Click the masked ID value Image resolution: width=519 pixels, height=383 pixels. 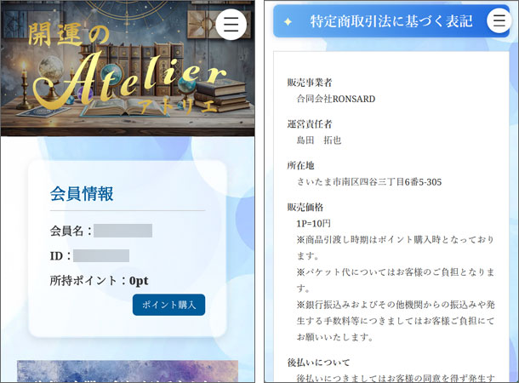click(x=100, y=255)
